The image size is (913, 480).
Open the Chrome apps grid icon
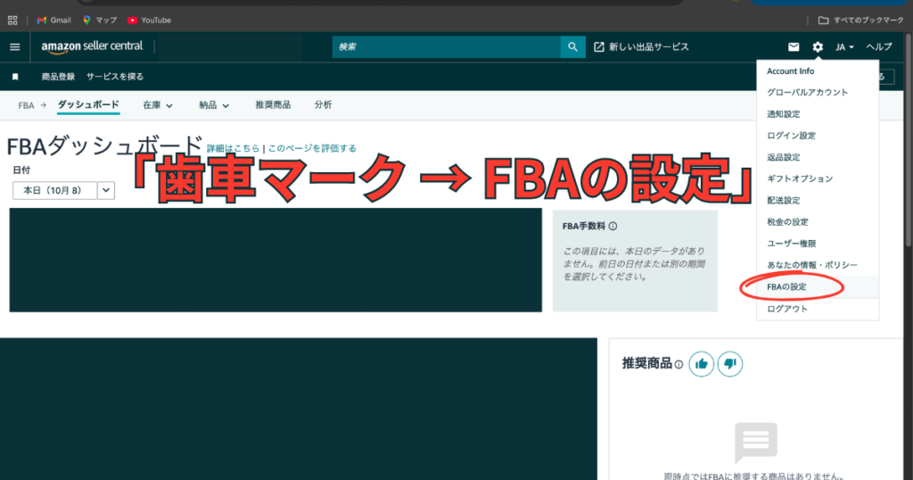coord(12,20)
